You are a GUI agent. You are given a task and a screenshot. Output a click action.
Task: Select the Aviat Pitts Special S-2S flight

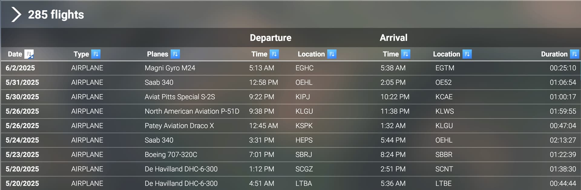290,97
